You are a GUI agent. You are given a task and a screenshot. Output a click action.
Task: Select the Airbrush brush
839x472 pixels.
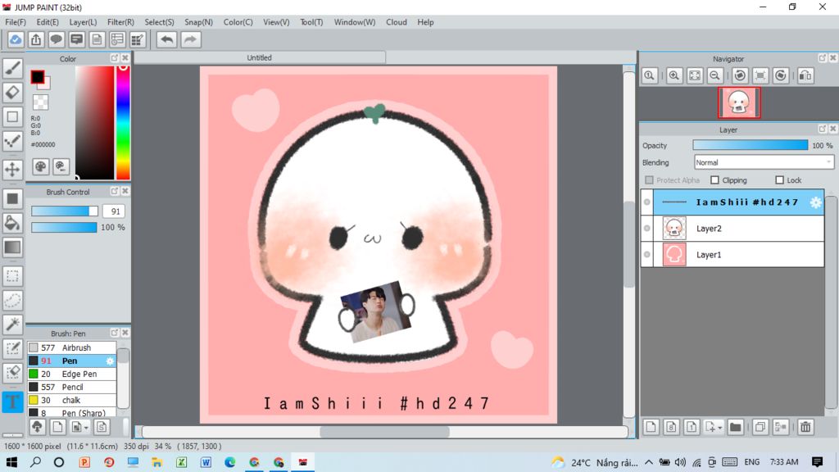[72, 347]
